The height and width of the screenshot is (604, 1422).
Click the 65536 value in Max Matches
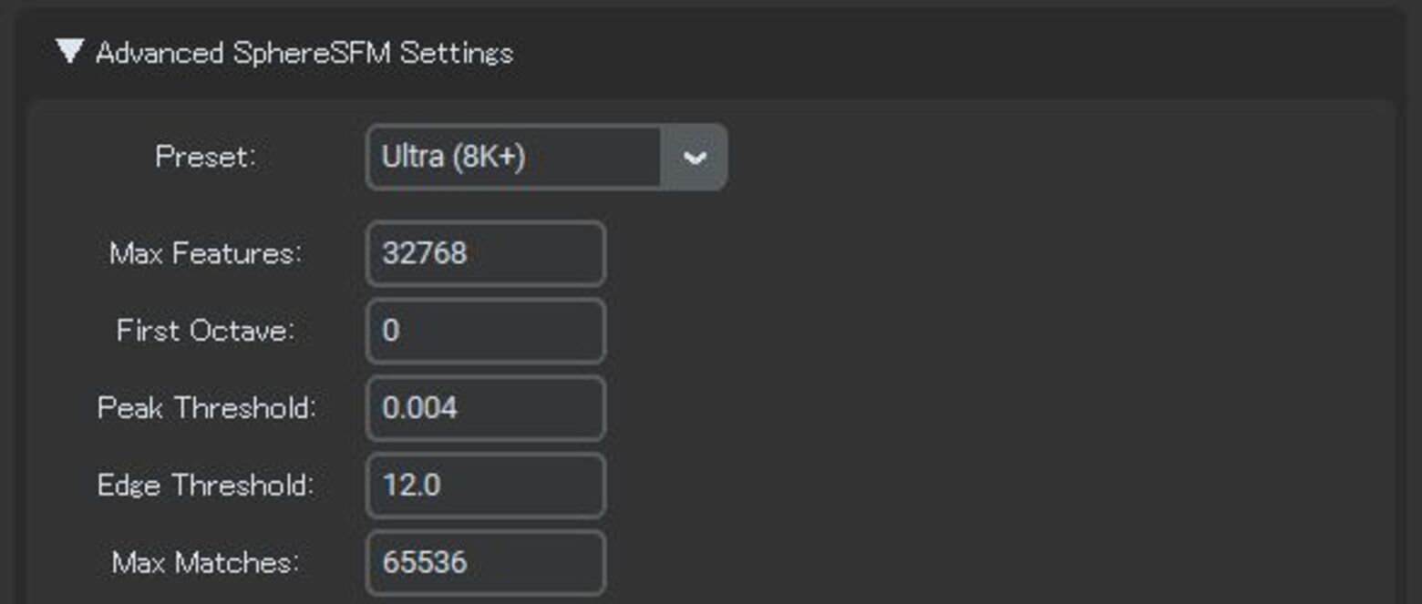(425, 562)
